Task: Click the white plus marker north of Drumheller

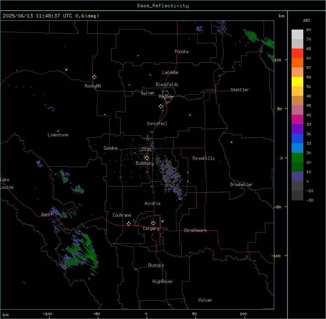Action: click(231, 142)
